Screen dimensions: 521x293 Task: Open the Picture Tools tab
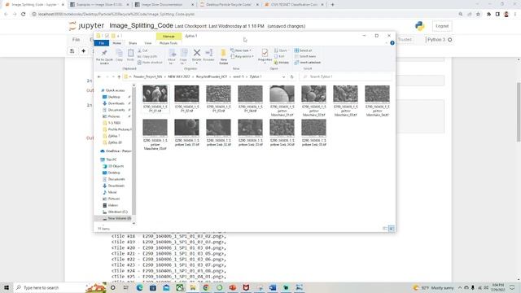(169, 43)
